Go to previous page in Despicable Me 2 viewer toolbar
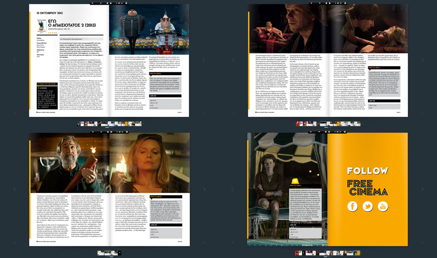437x258 pixels. tap(107, 3)
